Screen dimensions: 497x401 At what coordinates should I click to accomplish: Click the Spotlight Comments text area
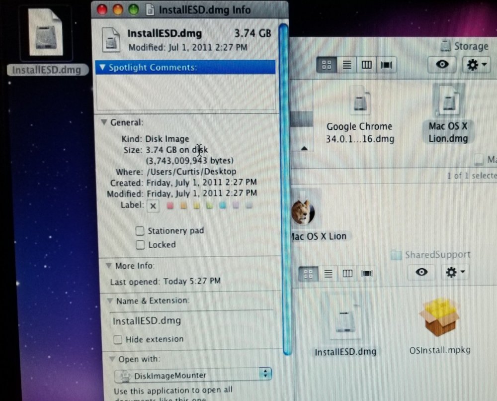tap(186, 93)
